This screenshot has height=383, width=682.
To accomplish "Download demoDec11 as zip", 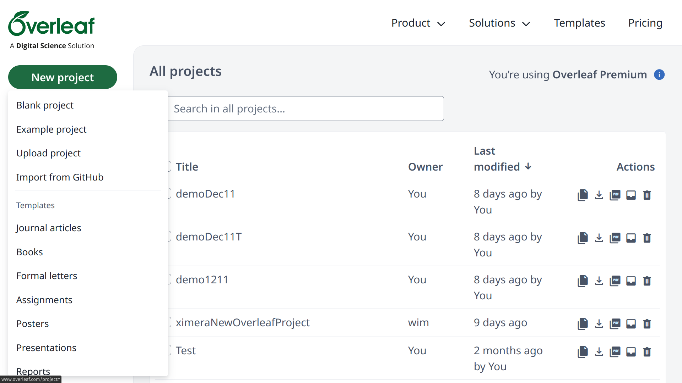I will point(599,195).
